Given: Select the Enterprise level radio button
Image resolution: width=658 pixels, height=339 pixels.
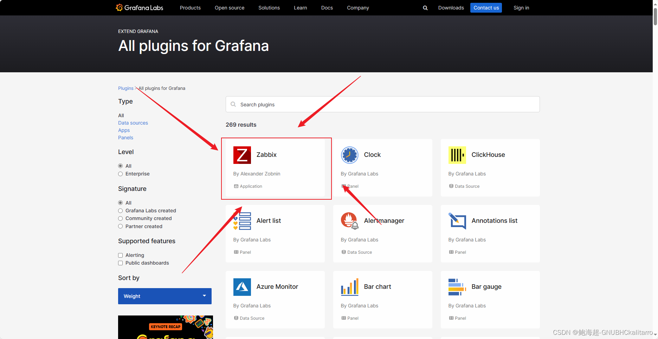Looking at the screenshot, I should click(121, 174).
